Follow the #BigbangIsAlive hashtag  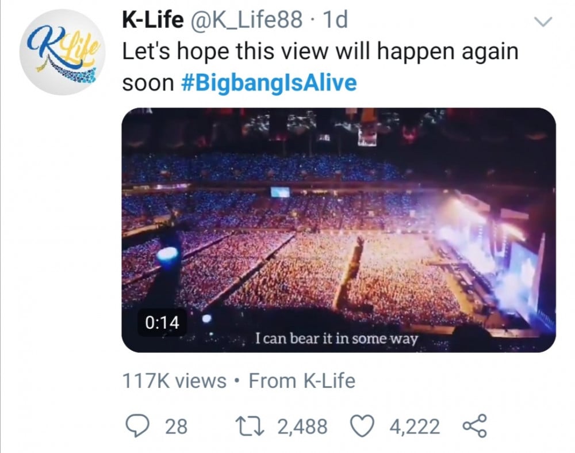click(269, 83)
